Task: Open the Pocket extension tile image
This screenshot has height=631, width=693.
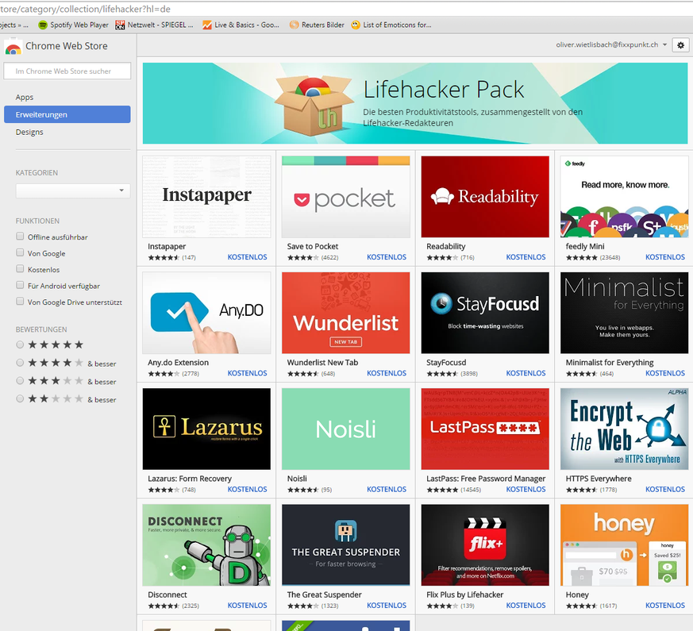Action: [345, 197]
